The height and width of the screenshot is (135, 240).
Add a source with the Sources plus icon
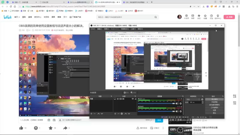(115, 114)
